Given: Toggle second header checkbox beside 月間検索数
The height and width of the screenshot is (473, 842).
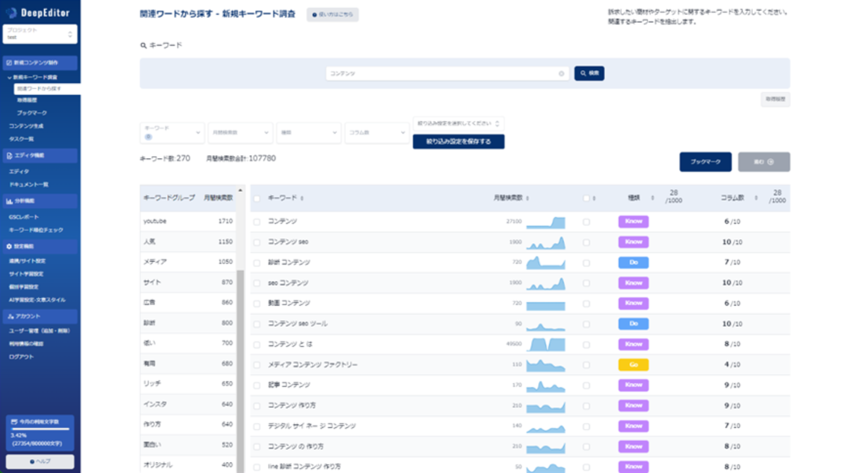Looking at the screenshot, I should click(x=586, y=198).
